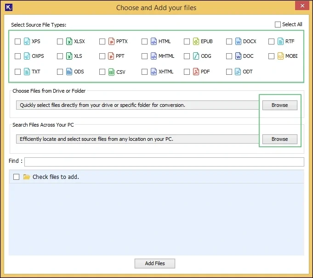
Task: Click the ODG drawing icon
Action: point(196,56)
